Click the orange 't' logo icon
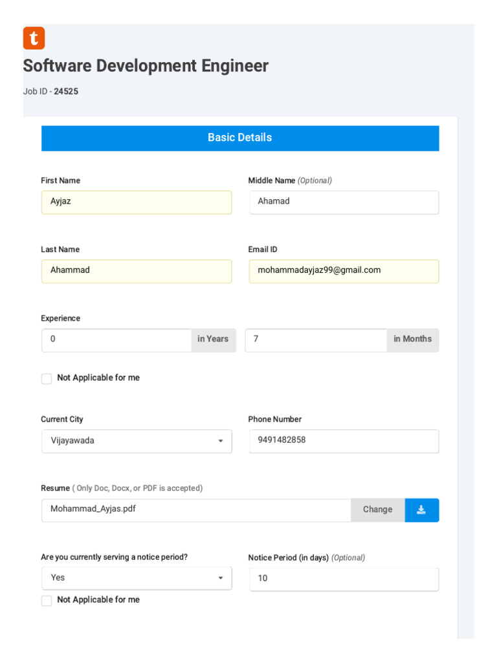This screenshot has height=662, width=497. 34,38
